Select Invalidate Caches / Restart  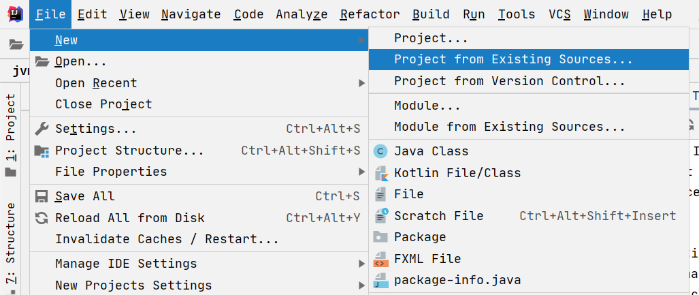[x=167, y=239]
